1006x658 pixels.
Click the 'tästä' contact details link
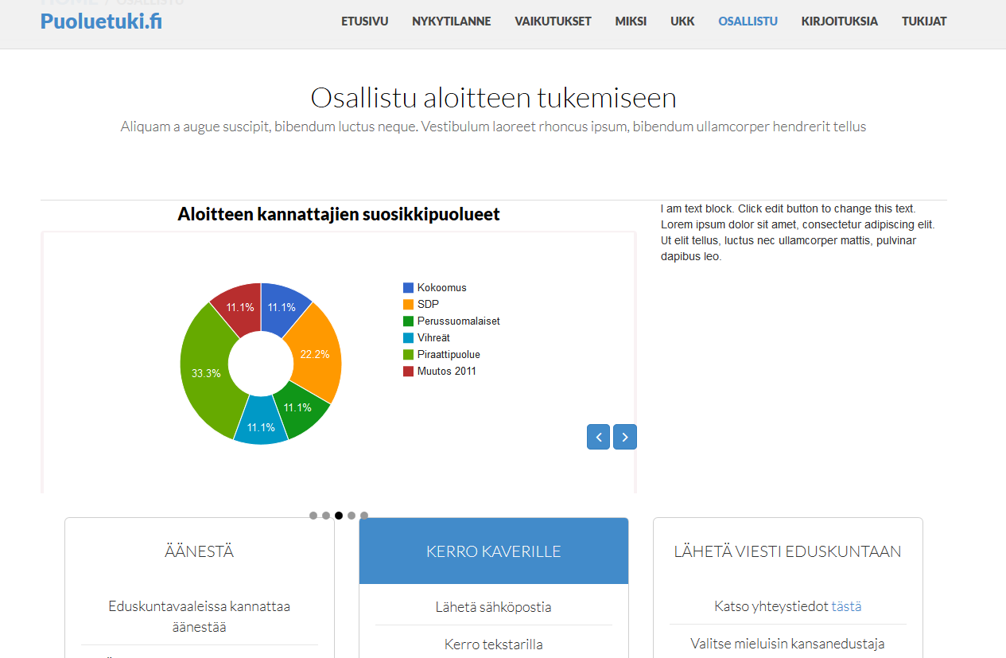point(846,606)
